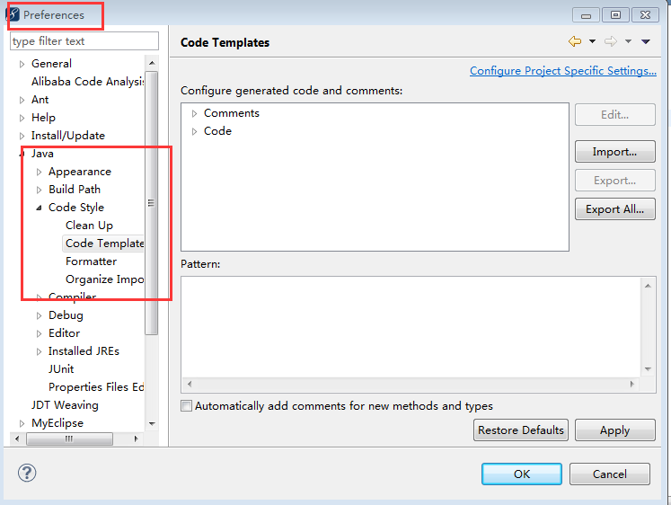Enable automatically add comments checkbox
This screenshot has height=505, width=671.
click(186, 406)
